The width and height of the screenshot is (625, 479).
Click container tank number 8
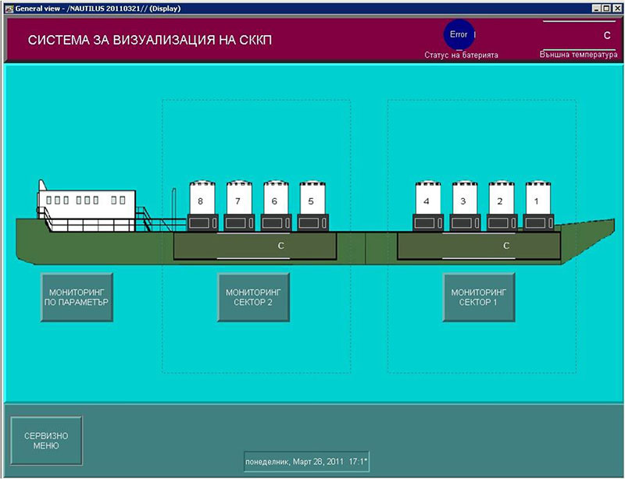201,200
